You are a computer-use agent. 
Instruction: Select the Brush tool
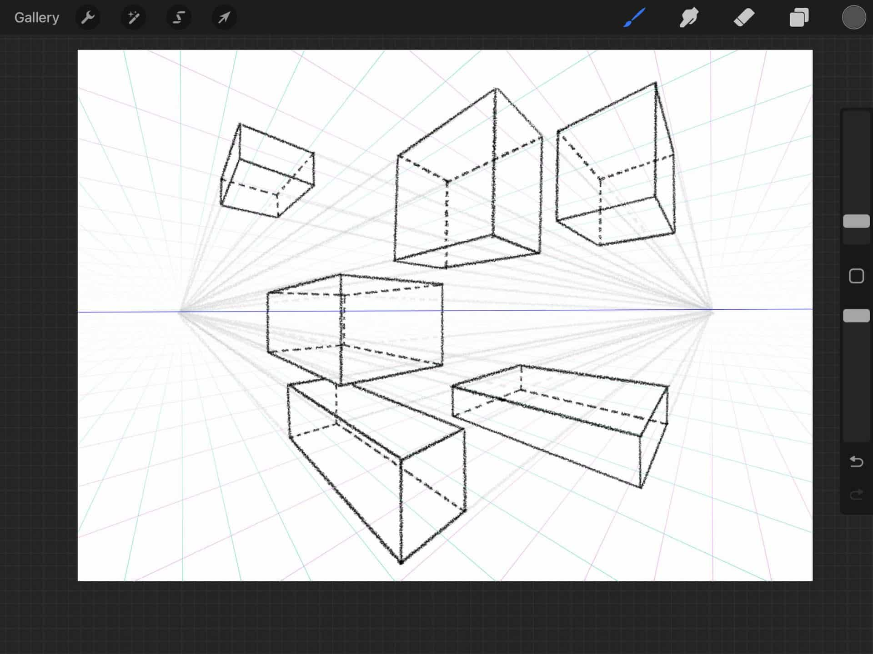633,17
